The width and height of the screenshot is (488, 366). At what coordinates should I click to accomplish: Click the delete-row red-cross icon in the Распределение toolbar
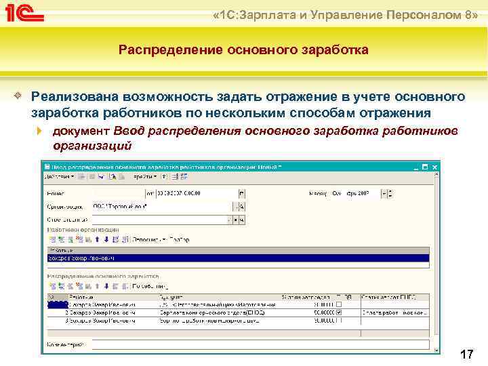(80, 286)
